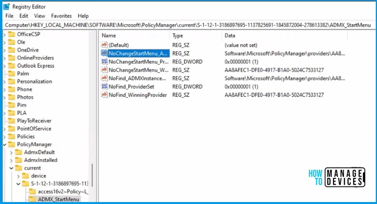
Task: Click the Photos folder icon
Action: tap(11, 97)
